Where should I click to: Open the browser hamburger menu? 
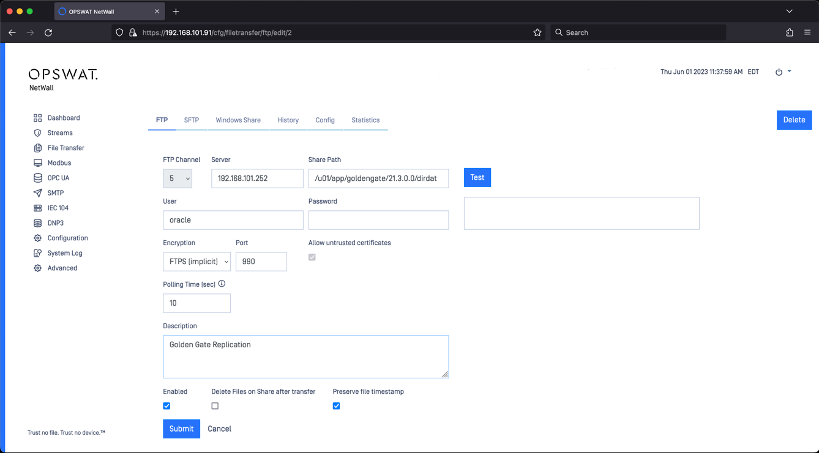807,32
